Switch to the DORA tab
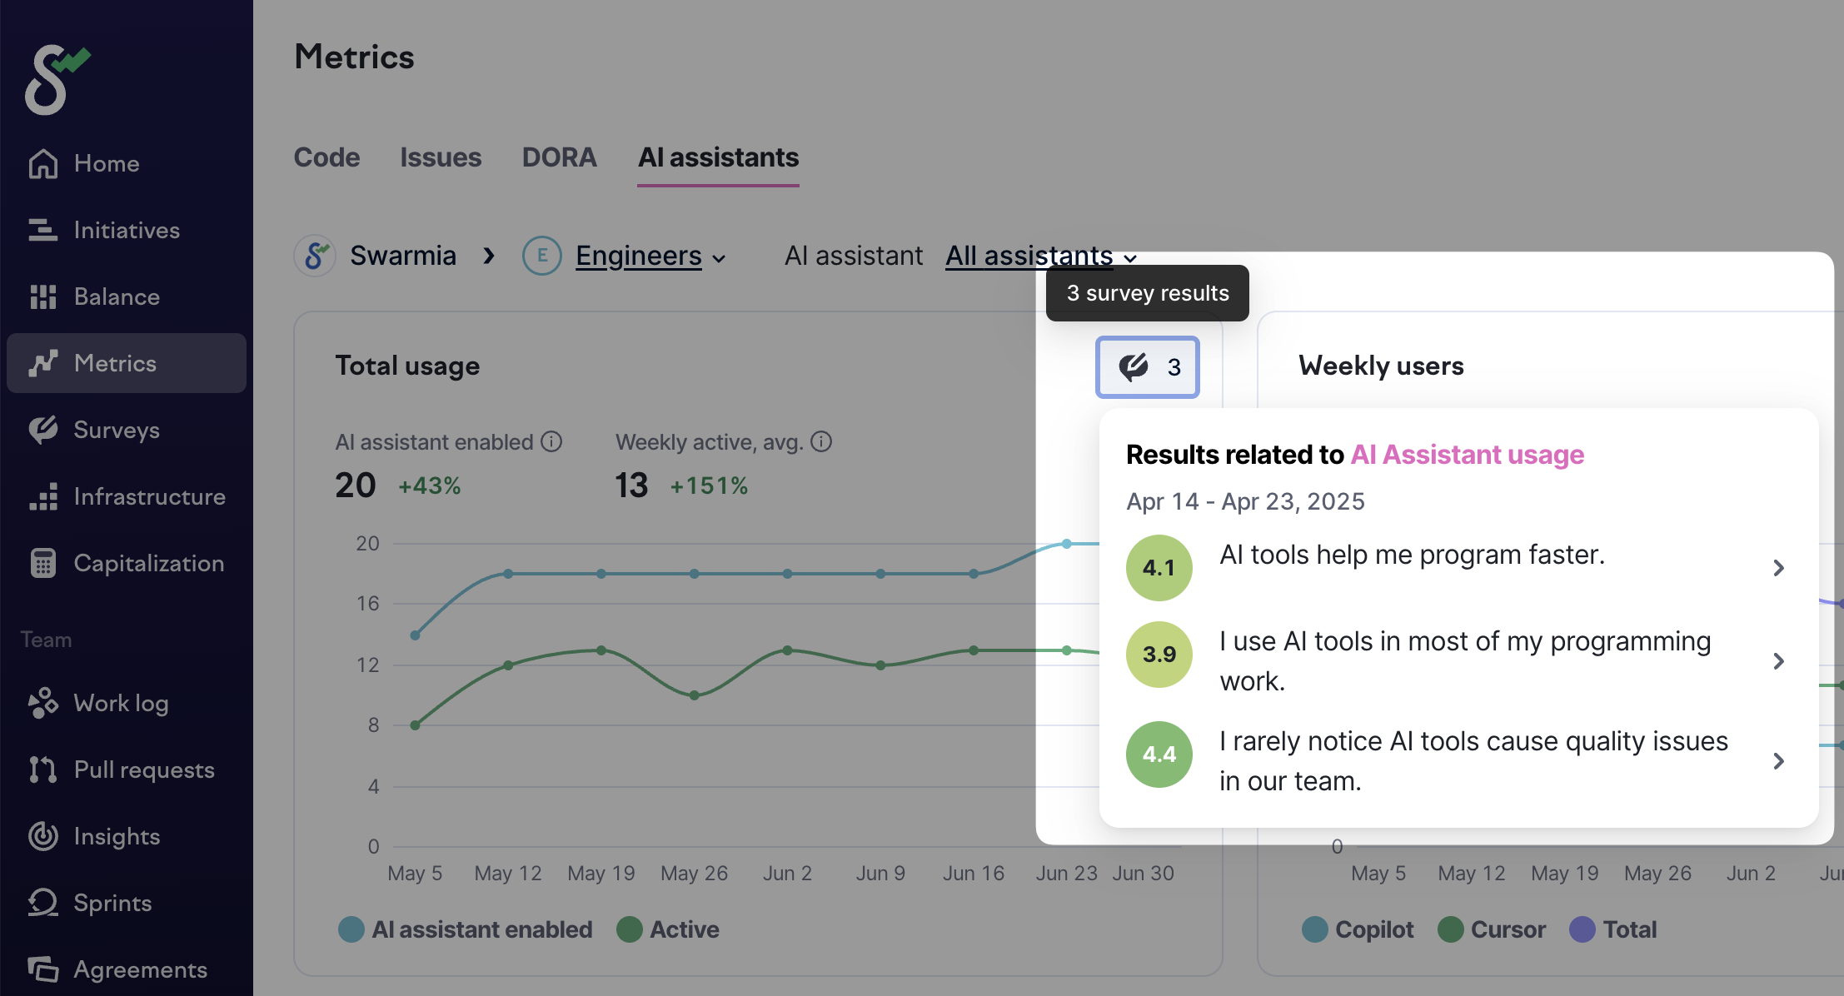 point(559,157)
